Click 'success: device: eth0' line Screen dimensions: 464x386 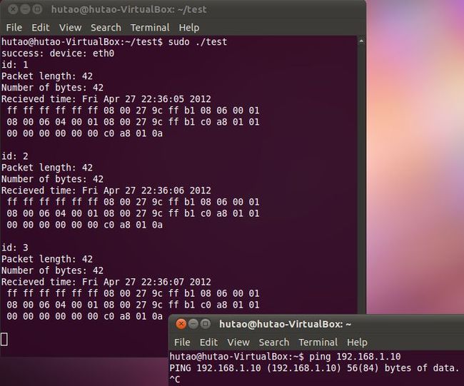tap(58, 54)
